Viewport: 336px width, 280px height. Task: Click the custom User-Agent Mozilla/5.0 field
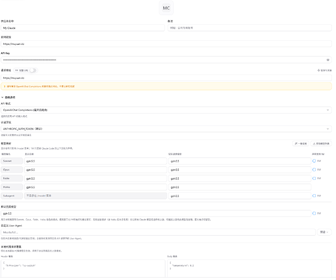158,232
